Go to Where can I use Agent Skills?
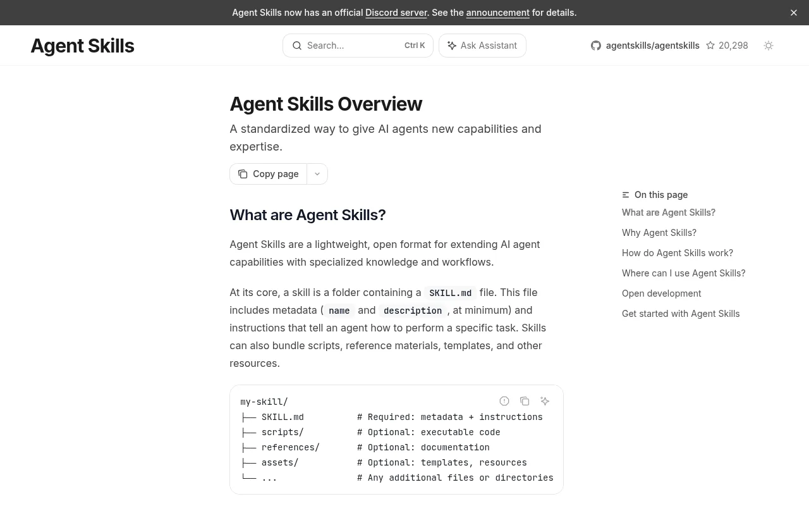809x506 pixels. pos(684,273)
